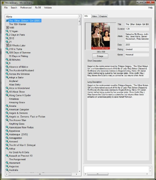
Task: Click the movie list scroll-up arrow
Action: coord(79,16)
